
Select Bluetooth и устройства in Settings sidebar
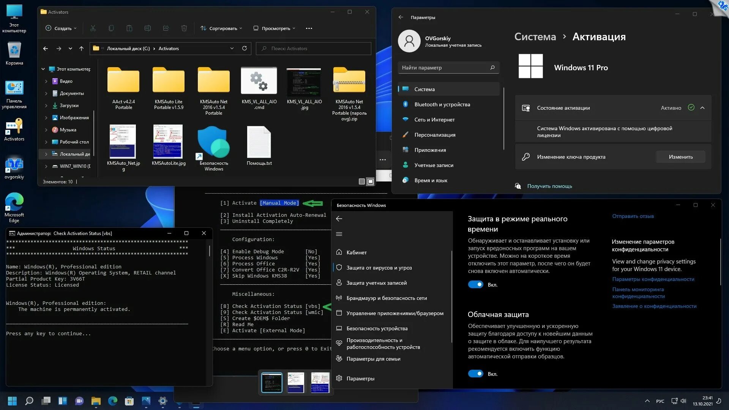(x=442, y=104)
